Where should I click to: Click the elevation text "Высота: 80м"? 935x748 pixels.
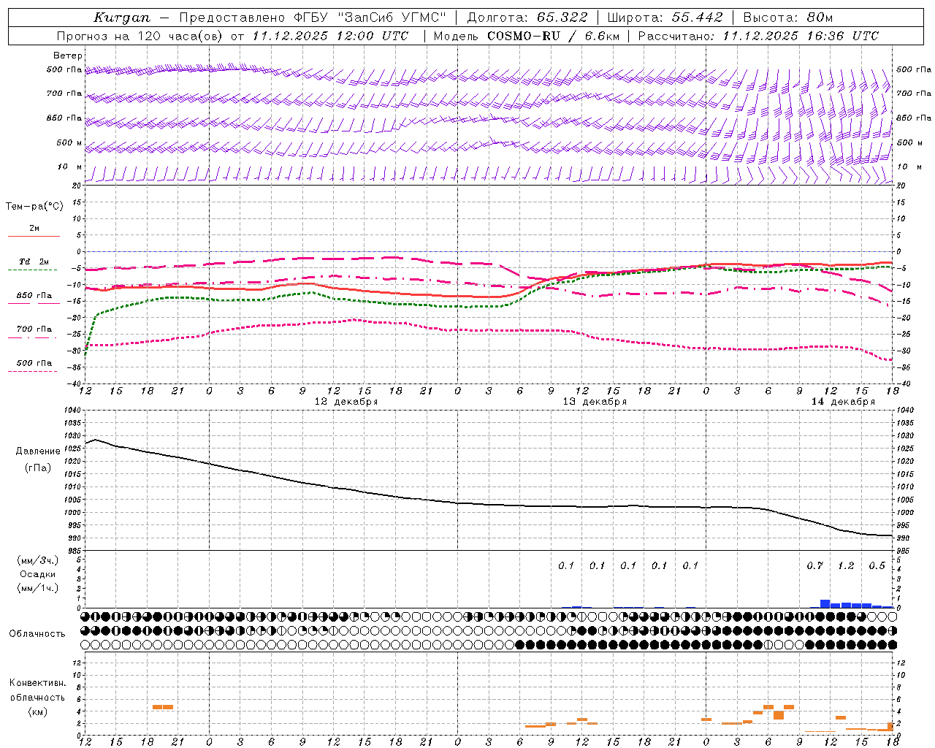(x=788, y=18)
